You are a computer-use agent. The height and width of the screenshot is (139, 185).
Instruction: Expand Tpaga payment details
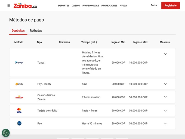[165, 54]
